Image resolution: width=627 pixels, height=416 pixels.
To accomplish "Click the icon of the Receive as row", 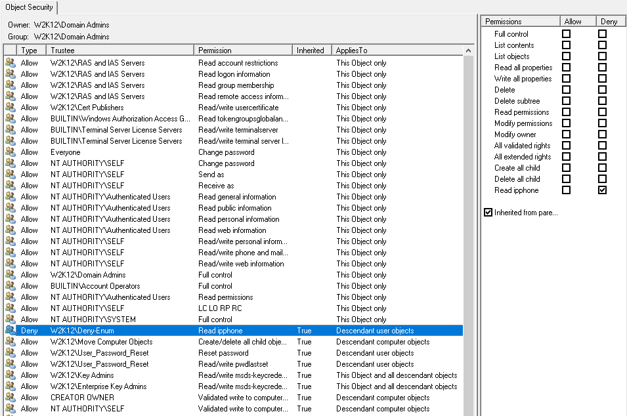I will (11, 186).
